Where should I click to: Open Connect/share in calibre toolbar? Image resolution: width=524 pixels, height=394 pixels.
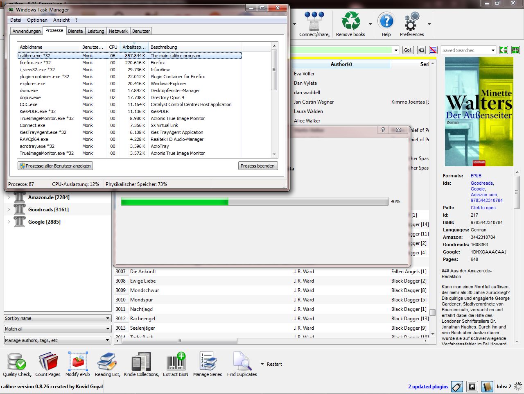pyautogui.click(x=314, y=24)
